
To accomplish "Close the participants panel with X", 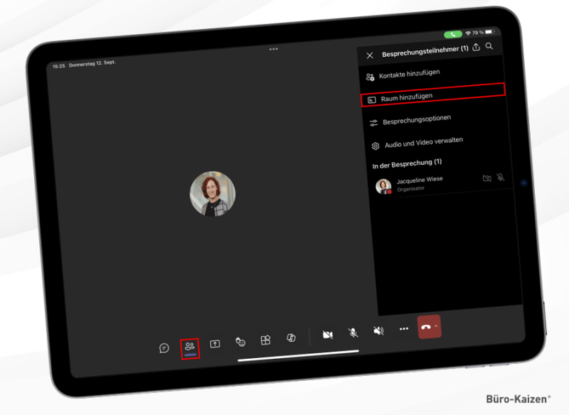I will [x=369, y=55].
